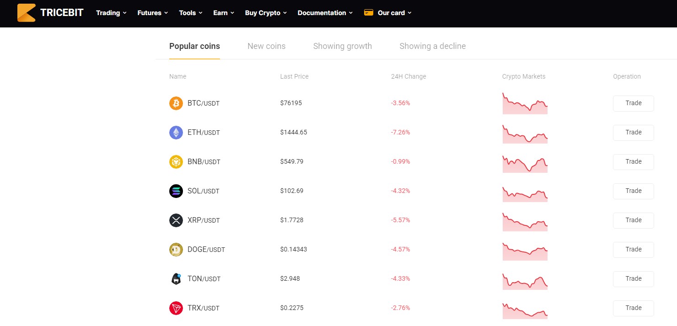Click the TRX/USDT pair name
Viewport: 677px width, 326px height.
(x=204, y=308)
